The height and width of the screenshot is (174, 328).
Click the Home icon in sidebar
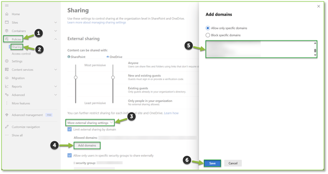pyautogui.click(x=7, y=14)
